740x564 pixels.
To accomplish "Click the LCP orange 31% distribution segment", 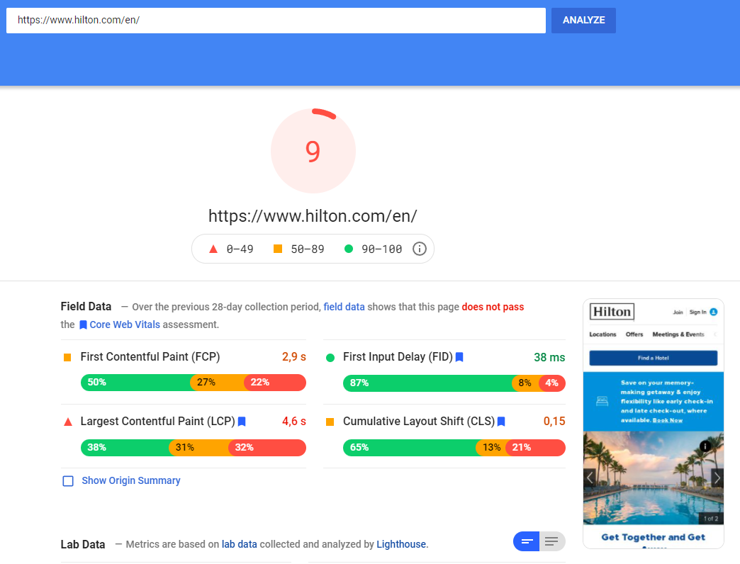I will 200,448.
